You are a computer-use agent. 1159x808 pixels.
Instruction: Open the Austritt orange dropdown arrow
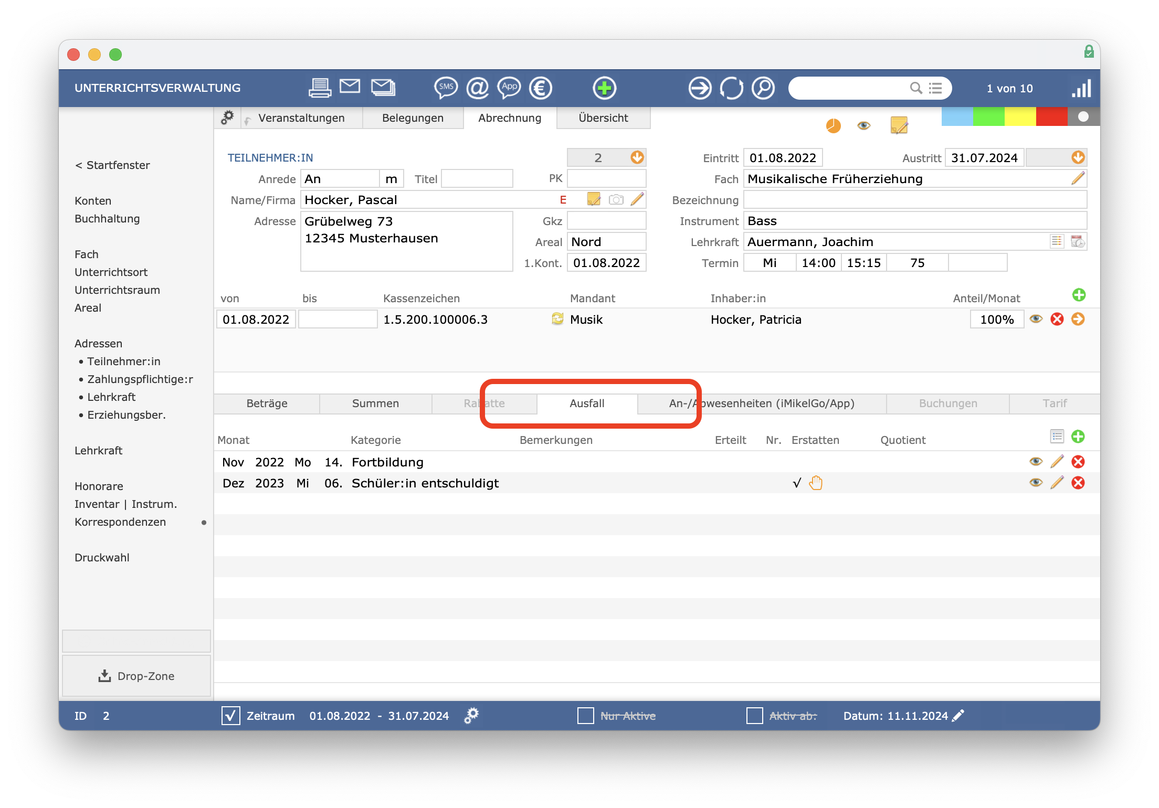click(1078, 157)
